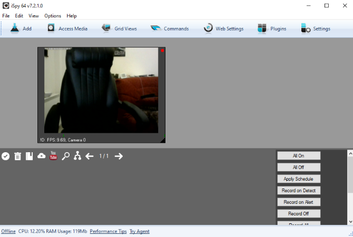Go to previous media page arrow

pos(90,156)
